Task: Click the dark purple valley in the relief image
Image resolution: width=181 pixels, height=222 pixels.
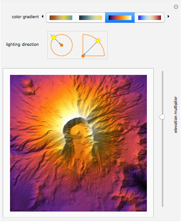Action: tap(135, 177)
